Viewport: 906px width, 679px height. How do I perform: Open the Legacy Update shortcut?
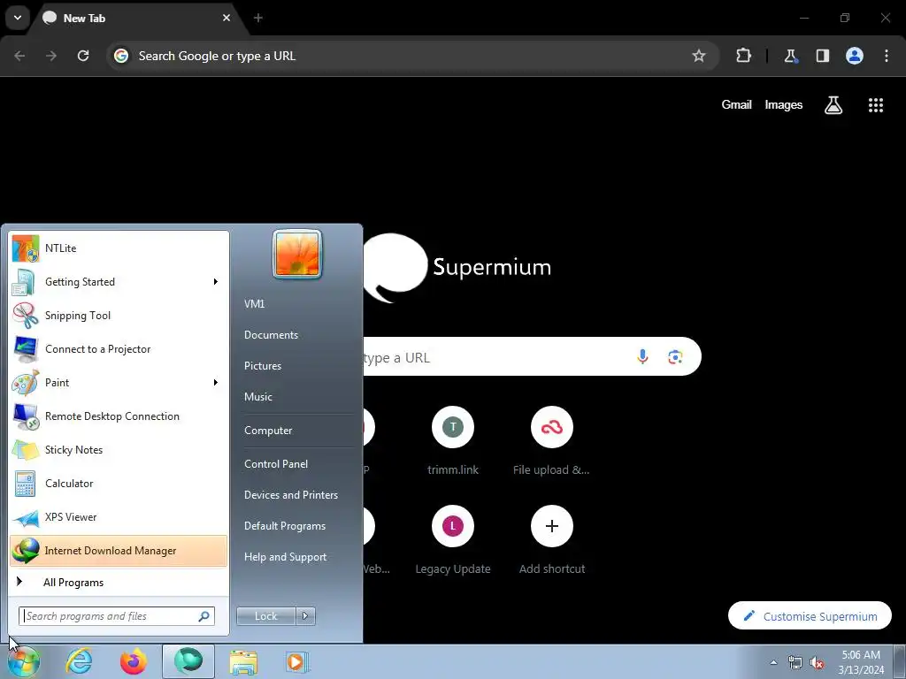pyautogui.click(x=453, y=540)
